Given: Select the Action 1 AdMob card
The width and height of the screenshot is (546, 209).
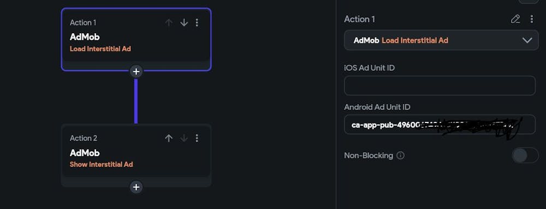Looking at the screenshot, I should tap(136, 40).
